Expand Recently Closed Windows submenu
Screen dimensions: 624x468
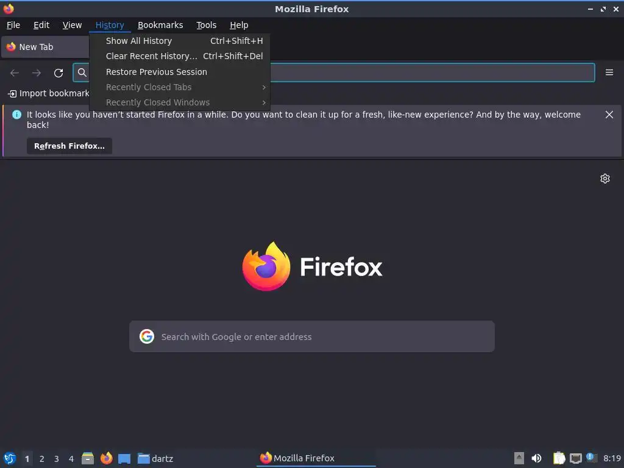point(180,102)
